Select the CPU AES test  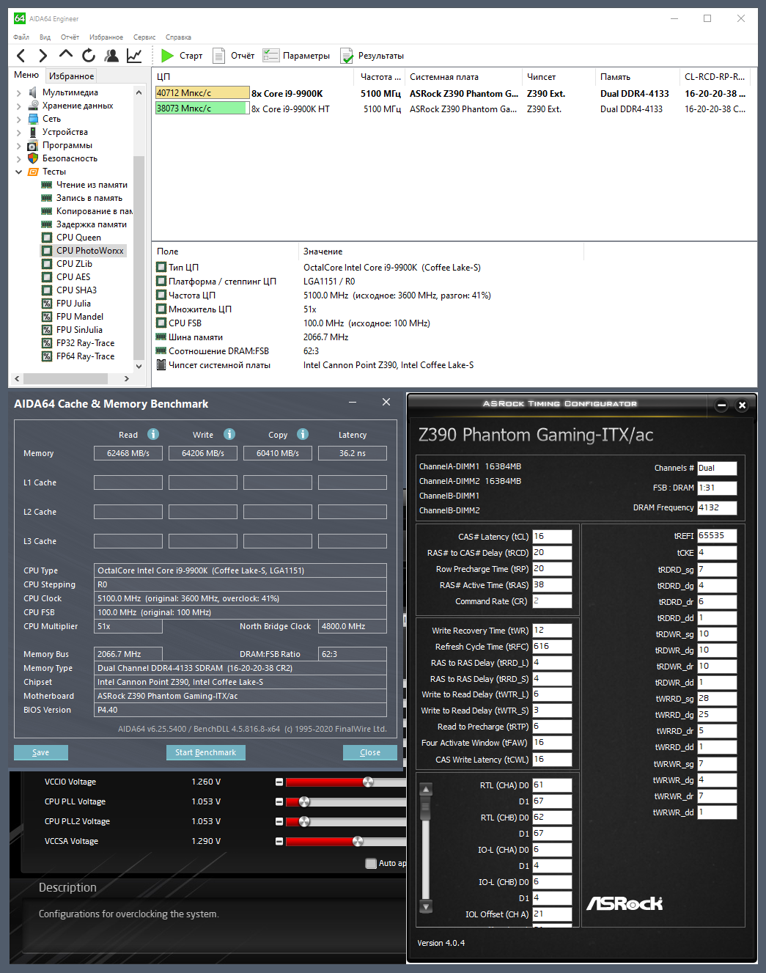click(73, 277)
